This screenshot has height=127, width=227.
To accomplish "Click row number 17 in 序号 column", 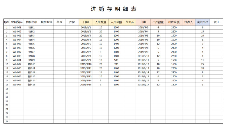I will point(7,93).
